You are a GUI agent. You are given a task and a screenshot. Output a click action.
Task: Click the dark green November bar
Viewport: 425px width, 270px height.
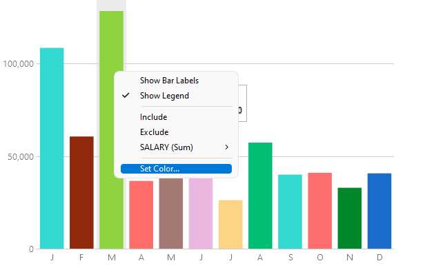click(x=350, y=218)
